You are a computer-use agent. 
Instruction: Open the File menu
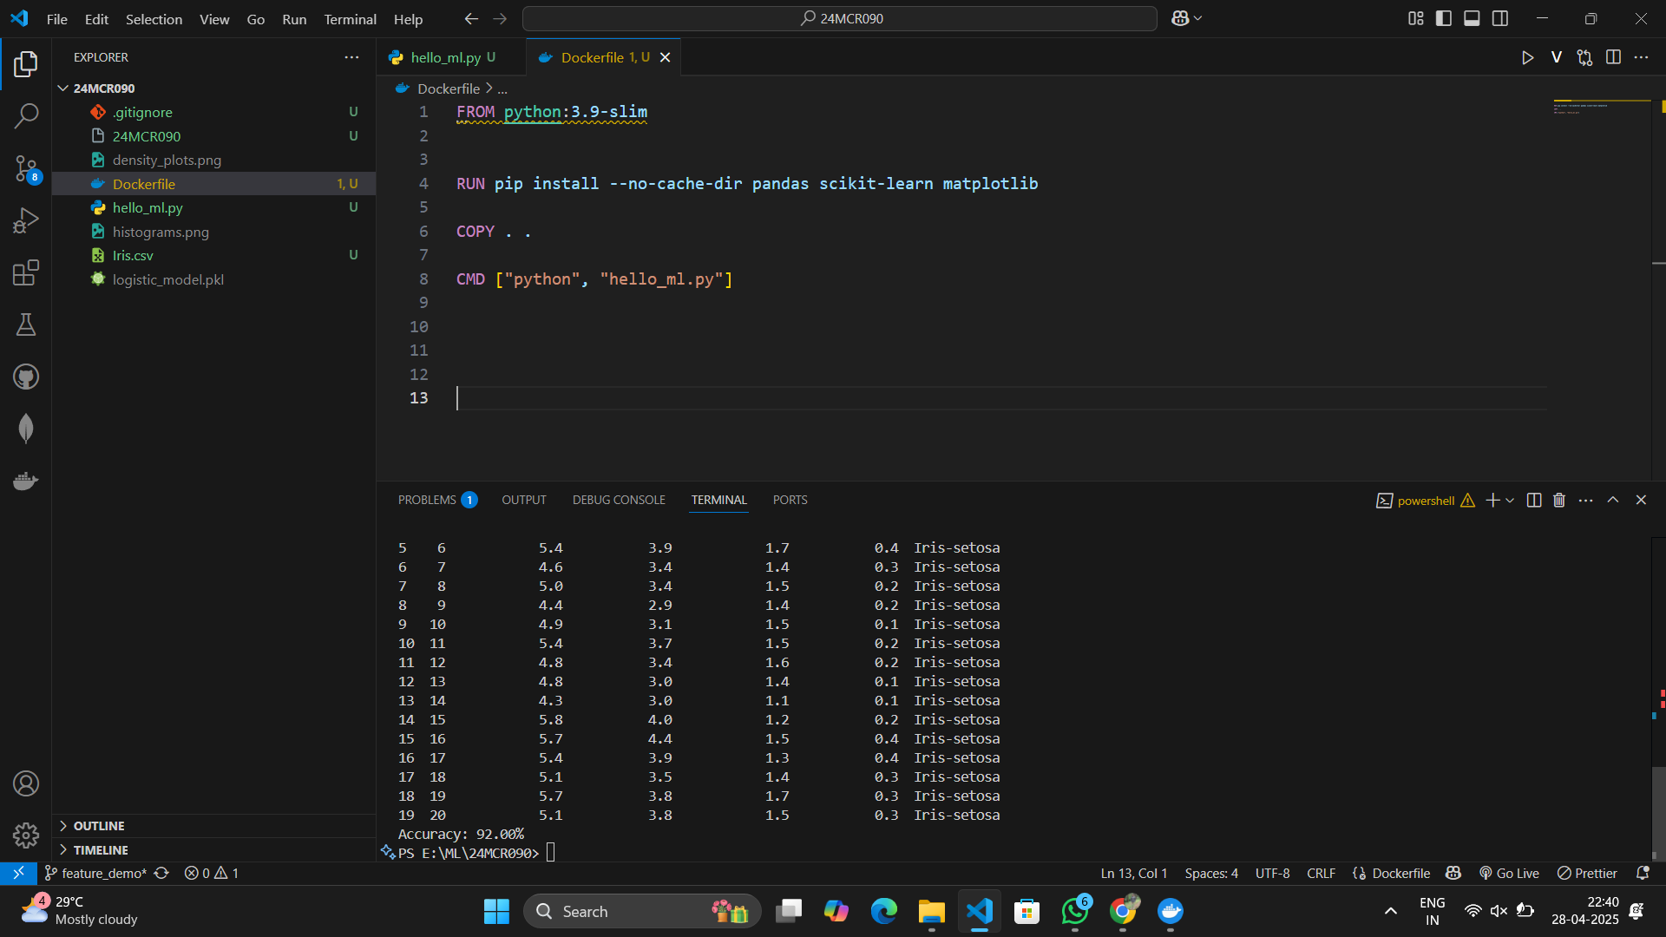click(56, 18)
